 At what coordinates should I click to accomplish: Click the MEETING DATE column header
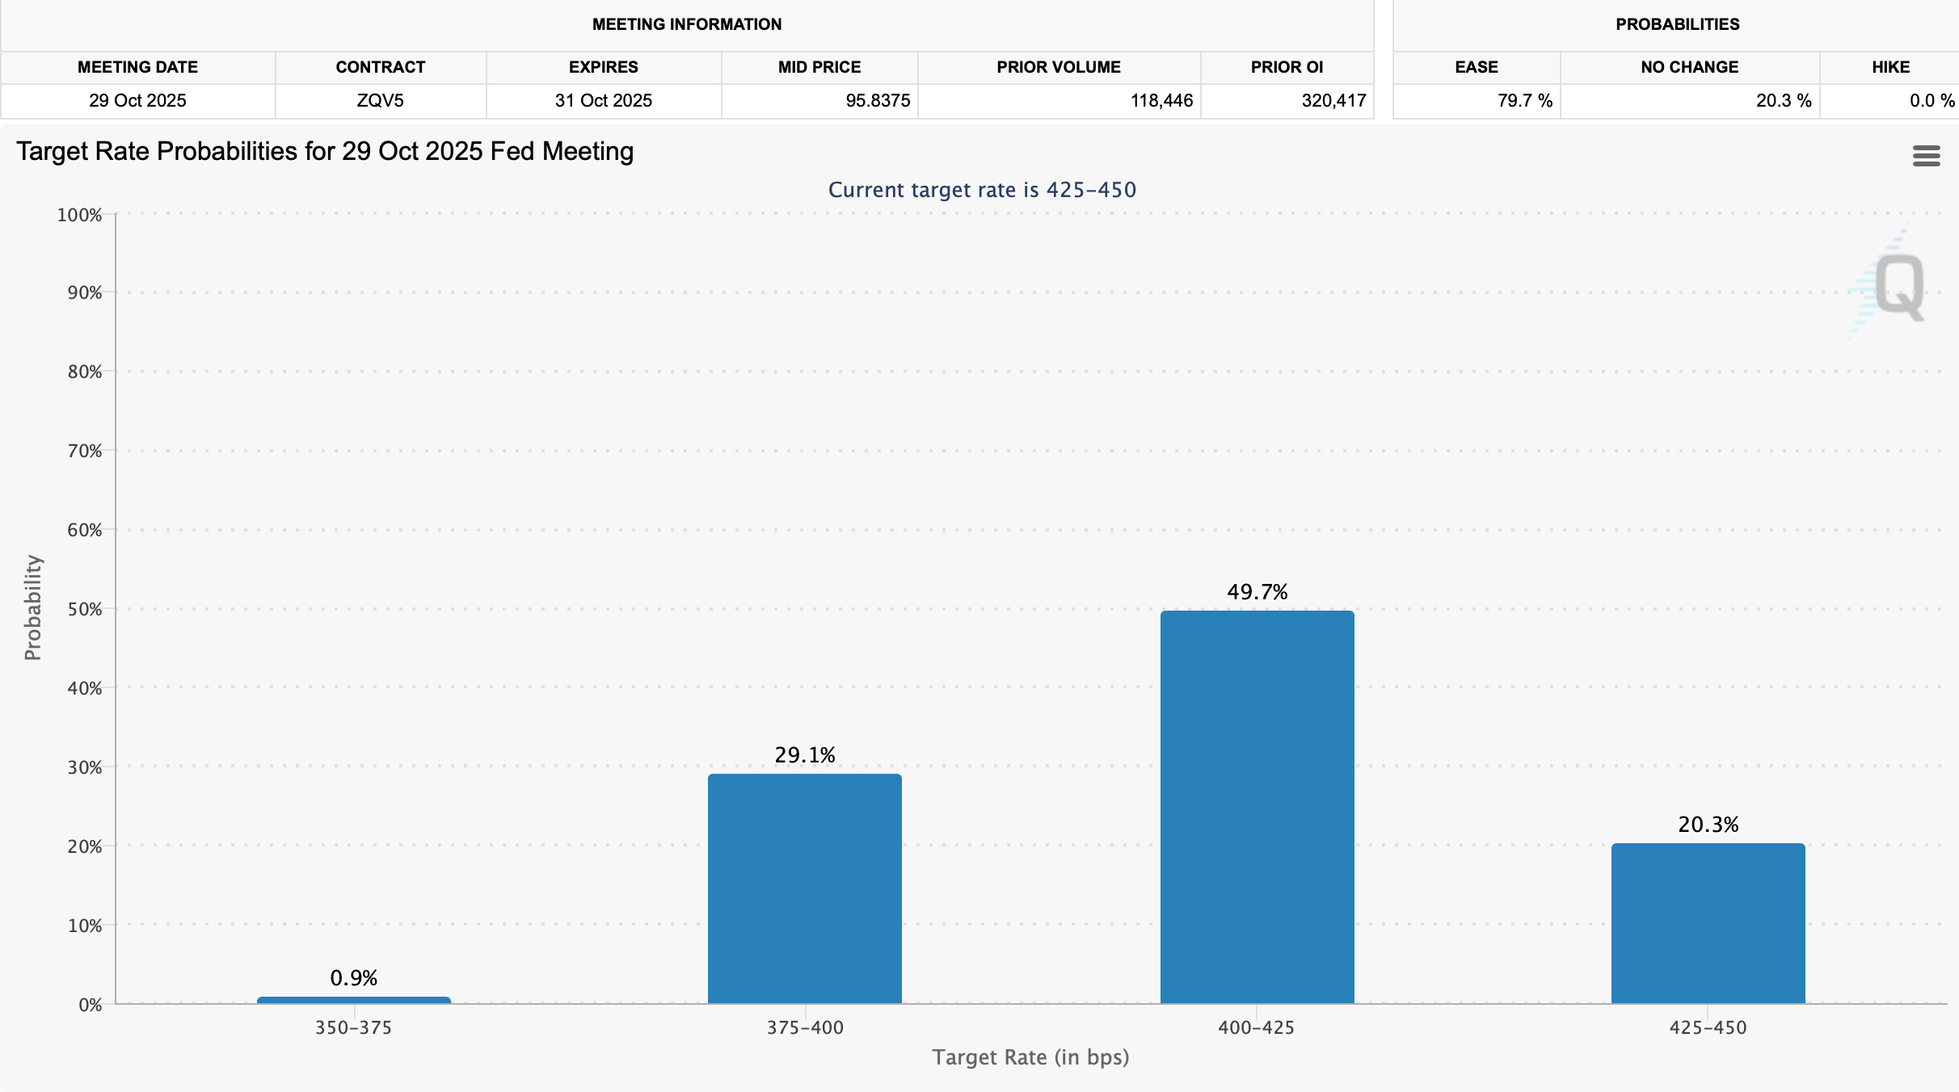click(137, 67)
